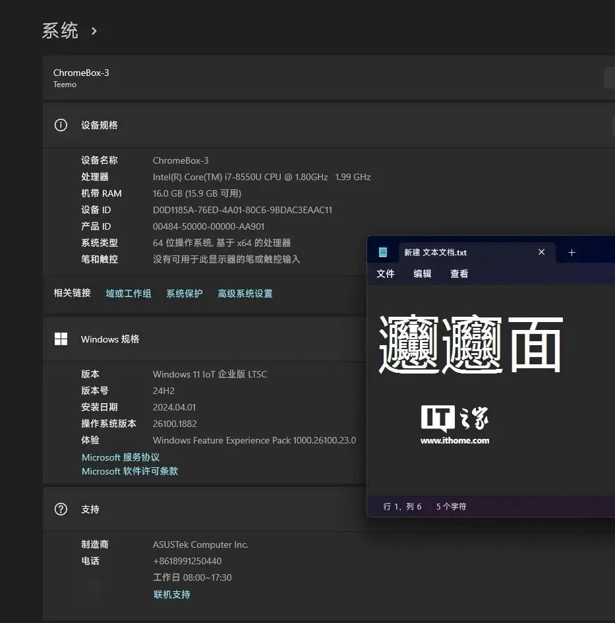Open the 高级系统设置 link
This screenshot has height=623, width=615.
245,294
